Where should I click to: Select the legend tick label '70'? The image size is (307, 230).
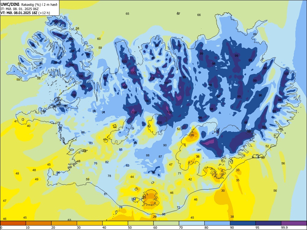click(181, 228)
